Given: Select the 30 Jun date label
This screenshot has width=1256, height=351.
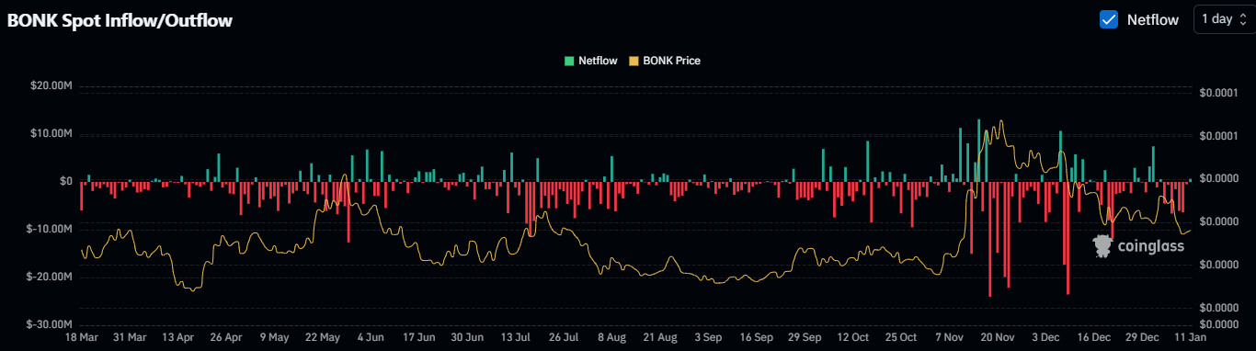Looking at the screenshot, I should click(x=467, y=337).
